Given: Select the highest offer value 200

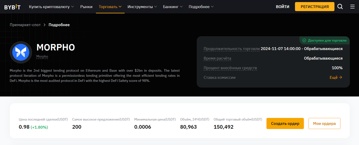Looking at the screenshot, I should pos(77,127).
